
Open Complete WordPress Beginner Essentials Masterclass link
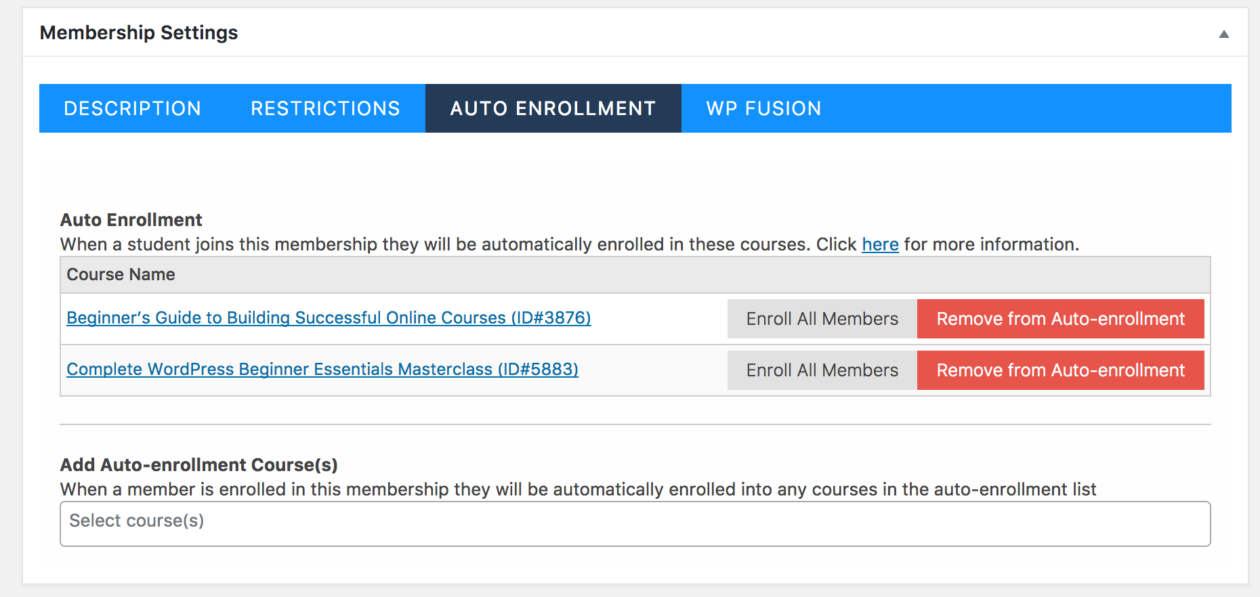click(322, 369)
